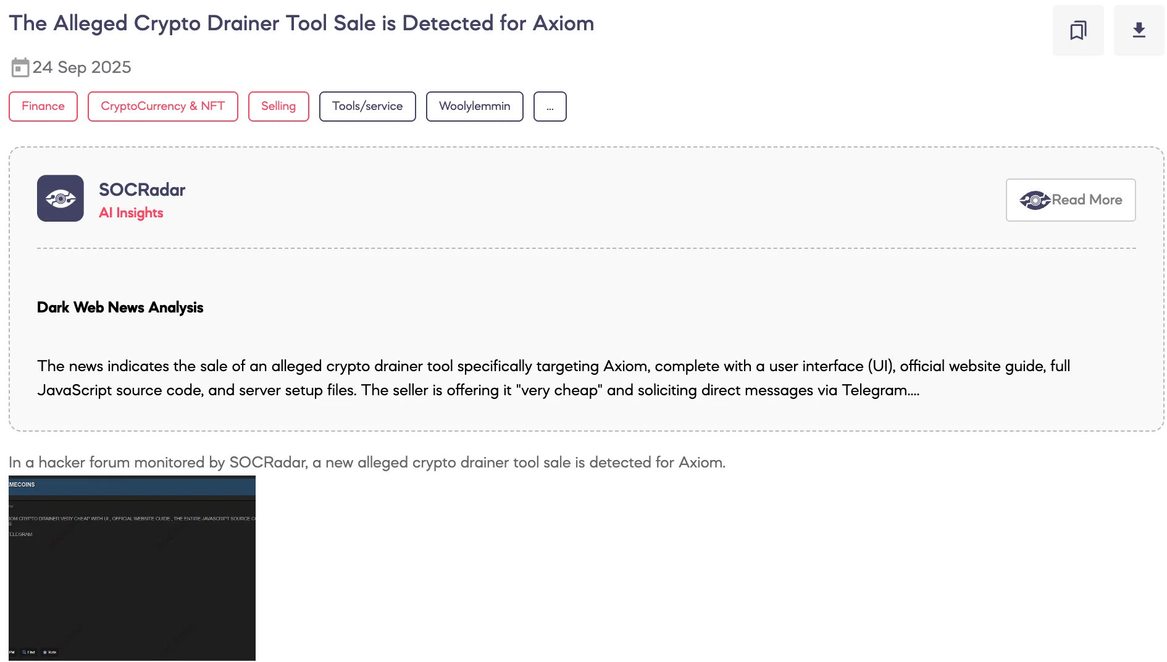Expand more tags with ellipsis button
The image size is (1167, 662).
pyautogui.click(x=550, y=106)
